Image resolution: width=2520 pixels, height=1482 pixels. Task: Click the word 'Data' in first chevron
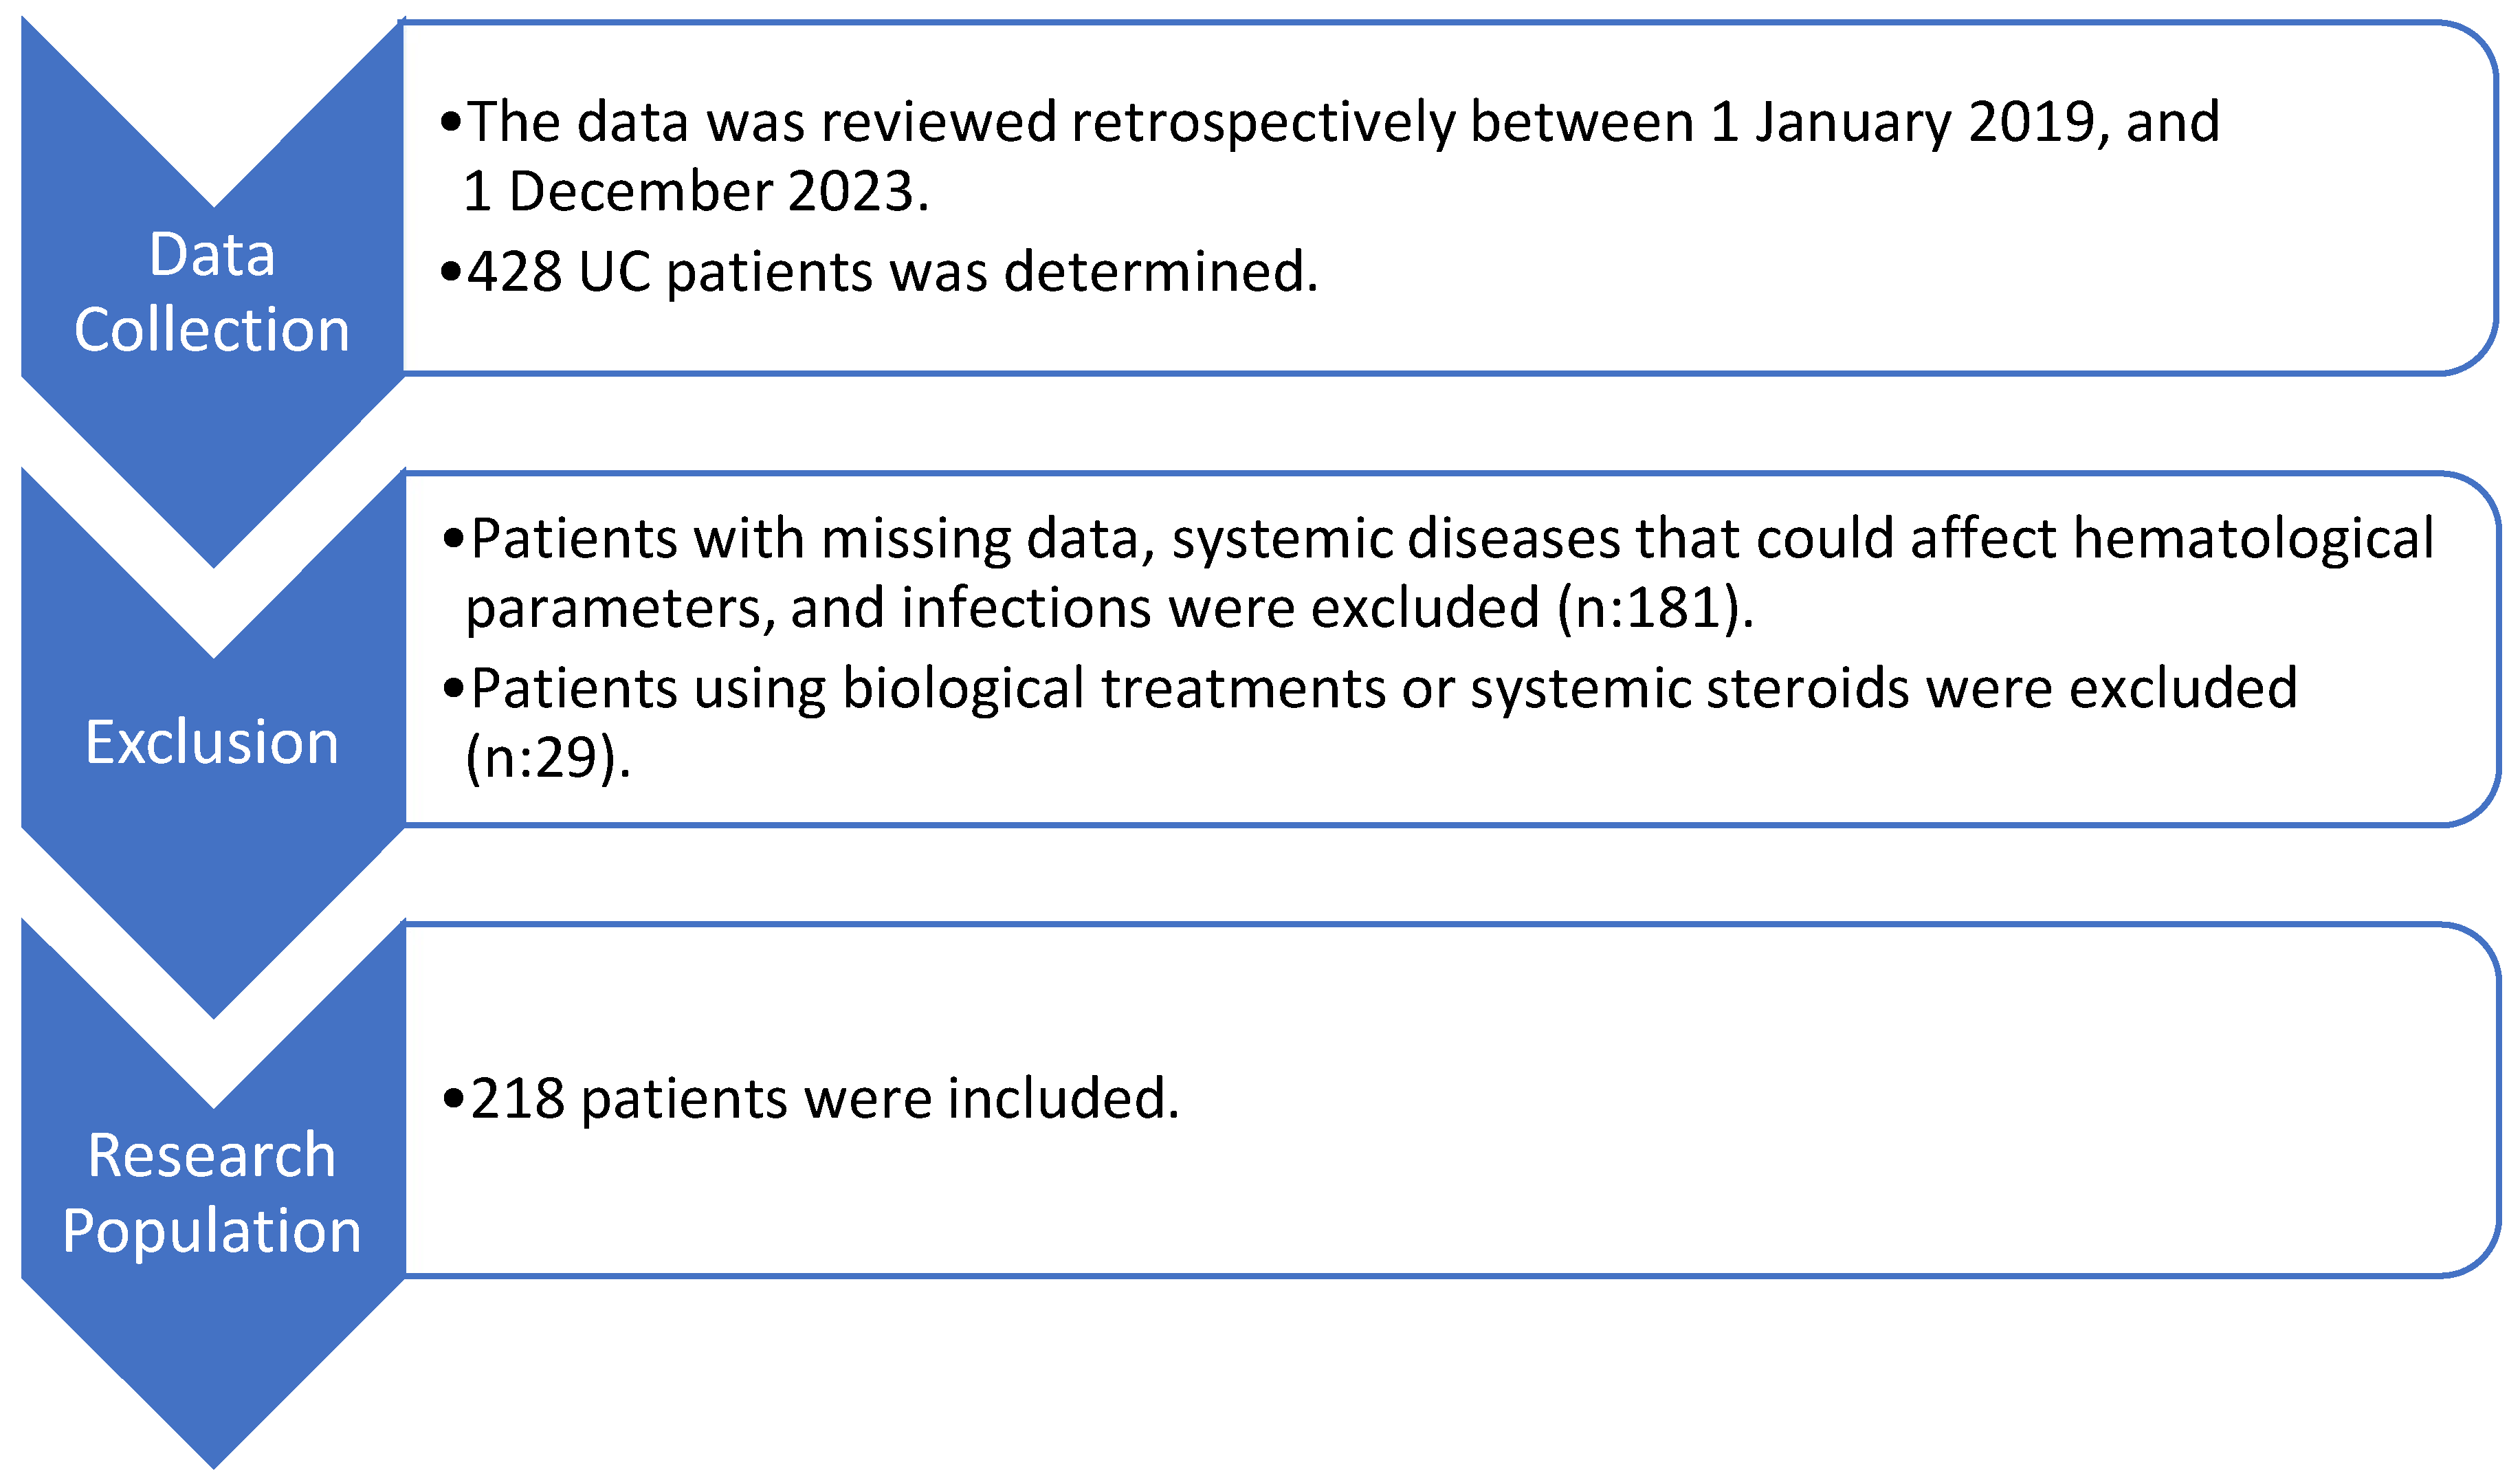[x=212, y=255]
